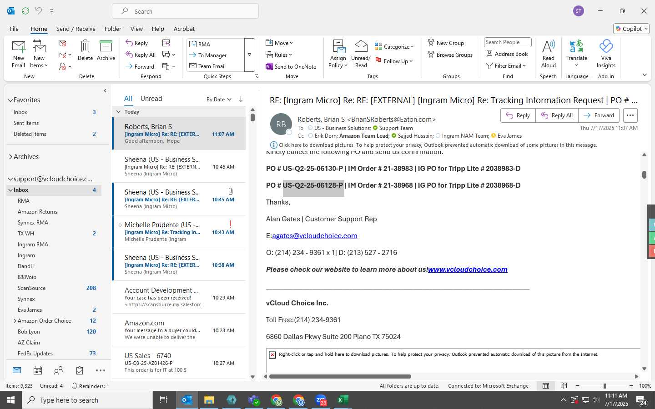Open Zoom from the taskbar

click(x=321, y=400)
